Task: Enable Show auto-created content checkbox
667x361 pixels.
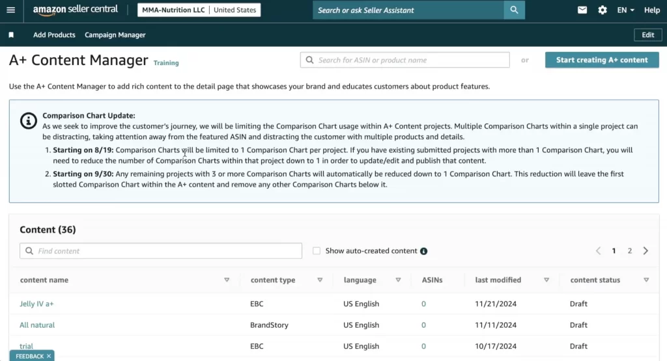Action: 317,250
